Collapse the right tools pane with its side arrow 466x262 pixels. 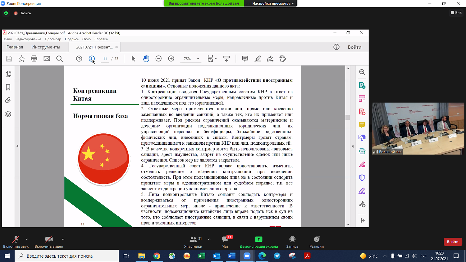coord(353,146)
